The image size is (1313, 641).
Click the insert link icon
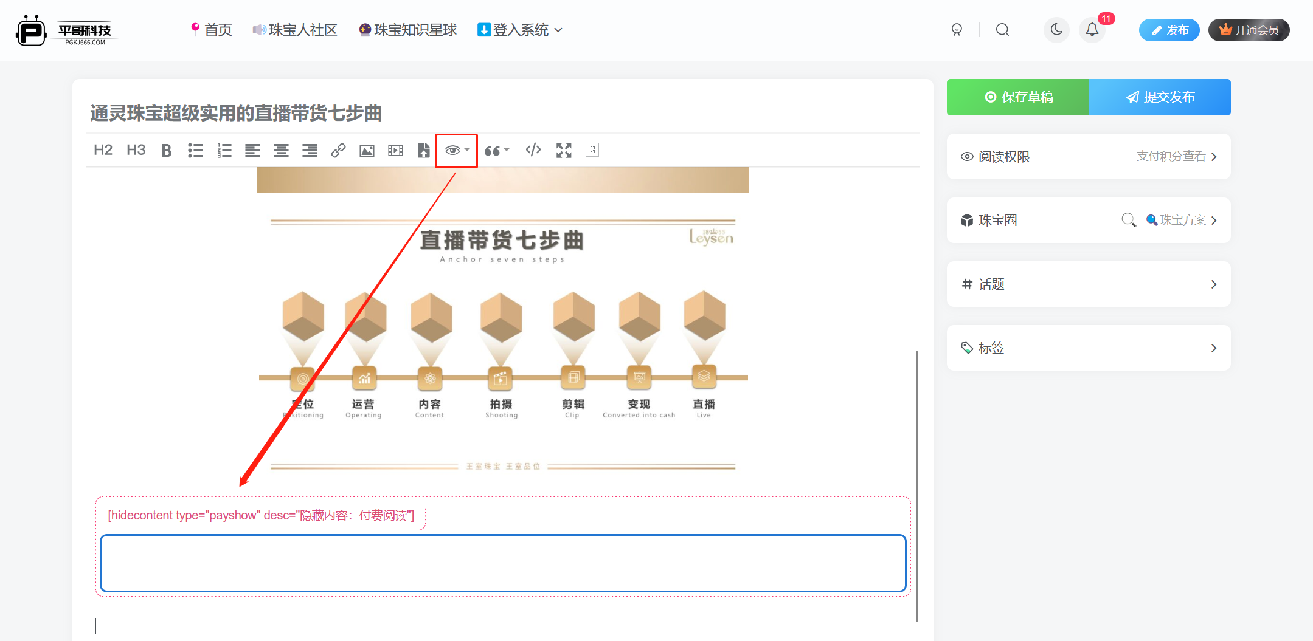(x=338, y=150)
